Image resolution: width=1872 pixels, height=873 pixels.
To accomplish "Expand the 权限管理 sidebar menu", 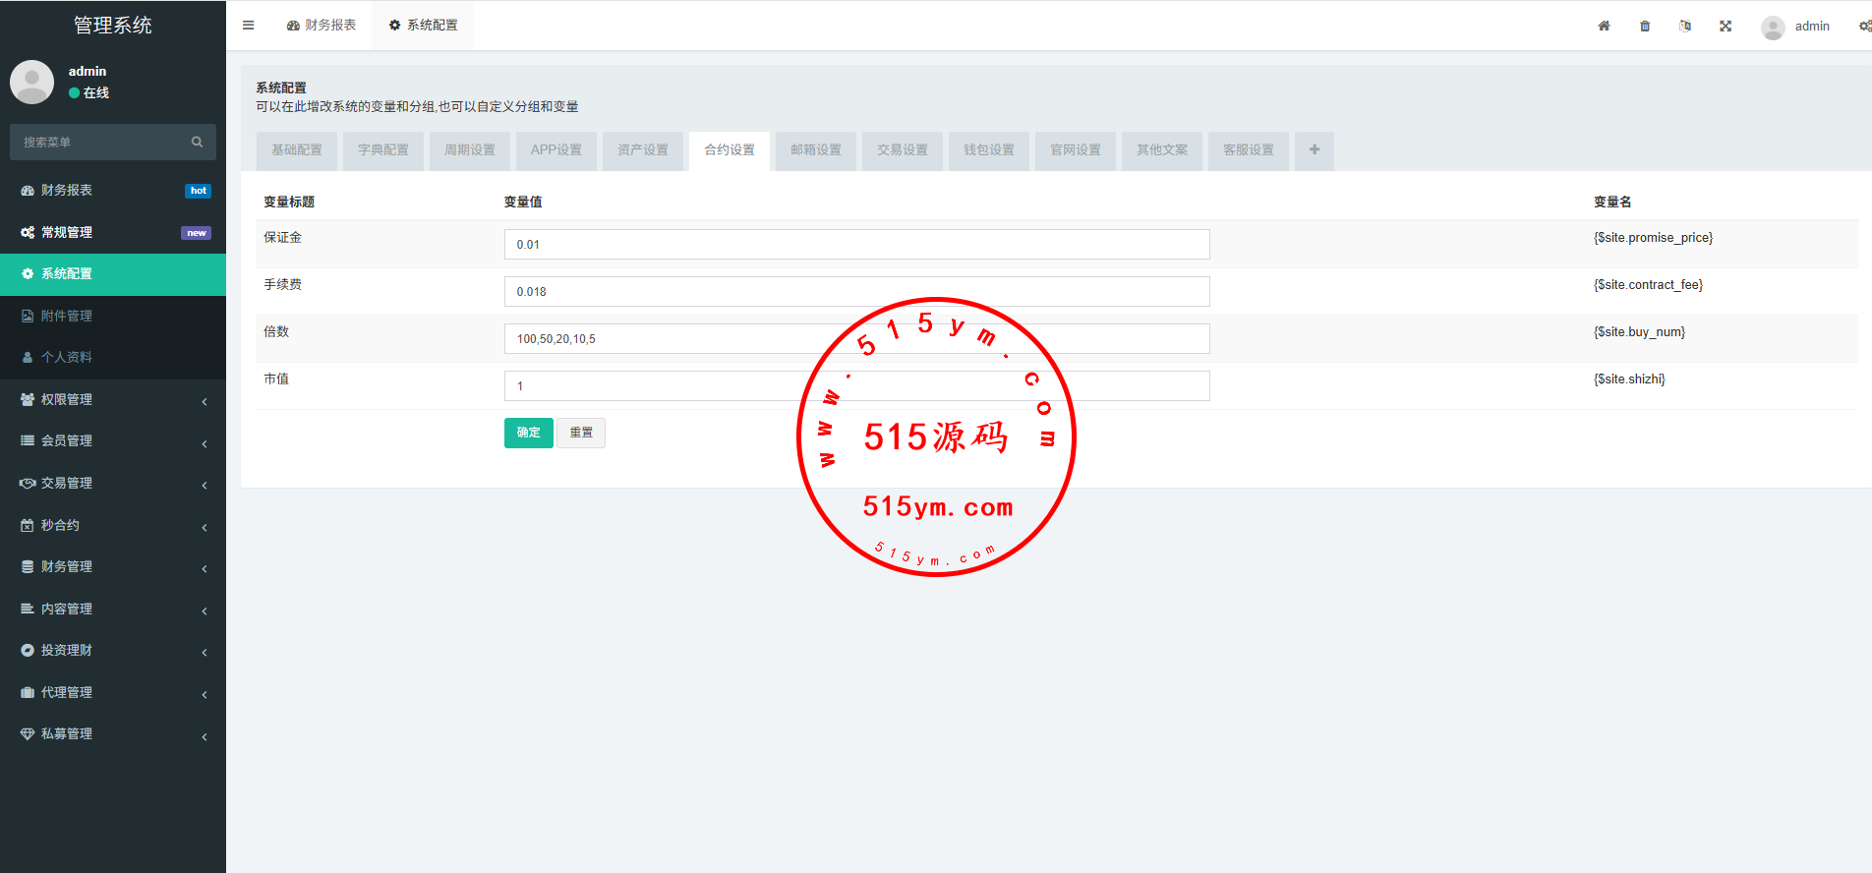I will 112,400.
